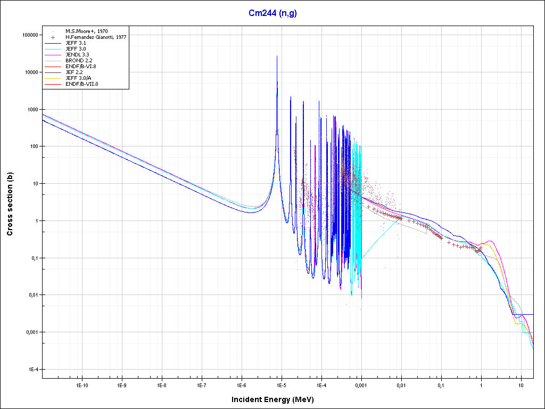Click the 0,001 tick on the x-axis
Image resolution: width=545 pixels, height=409 pixels.
click(x=361, y=384)
